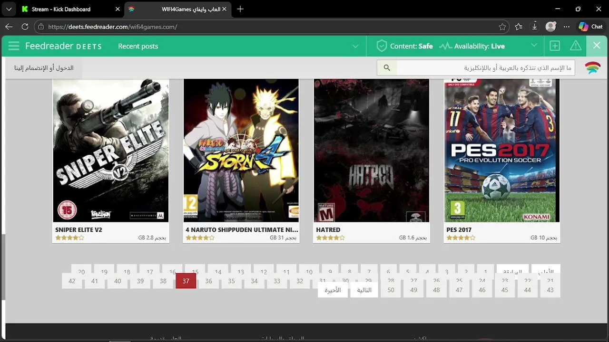This screenshot has width=609, height=342.
Task: Click the 1.6 GB size label
Action: click(413, 237)
